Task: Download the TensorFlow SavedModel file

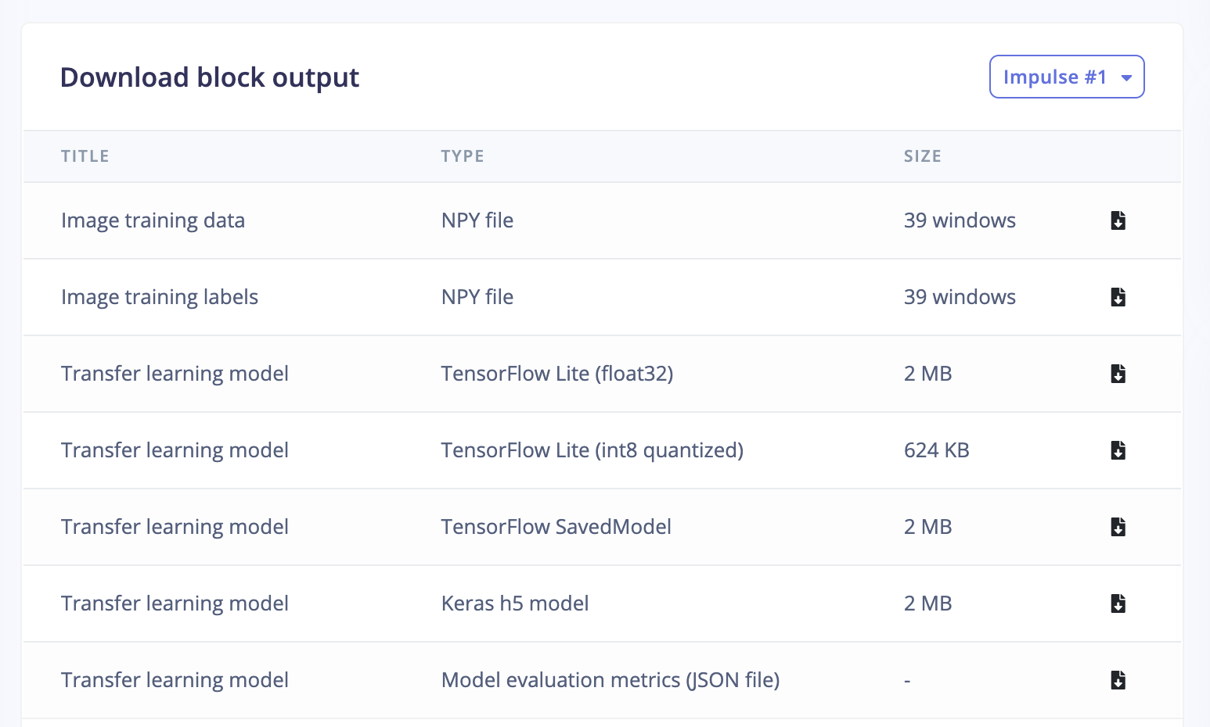Action: point(1118,527)
